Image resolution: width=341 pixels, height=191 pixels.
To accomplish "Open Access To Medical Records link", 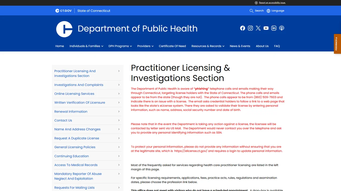I will pos(76,165).
